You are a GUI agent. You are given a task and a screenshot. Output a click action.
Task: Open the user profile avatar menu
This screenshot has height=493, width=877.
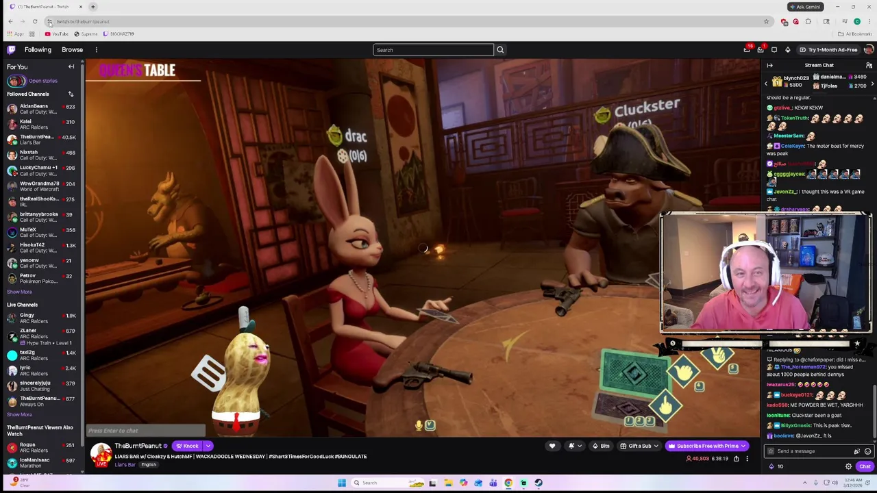[868, 49]
